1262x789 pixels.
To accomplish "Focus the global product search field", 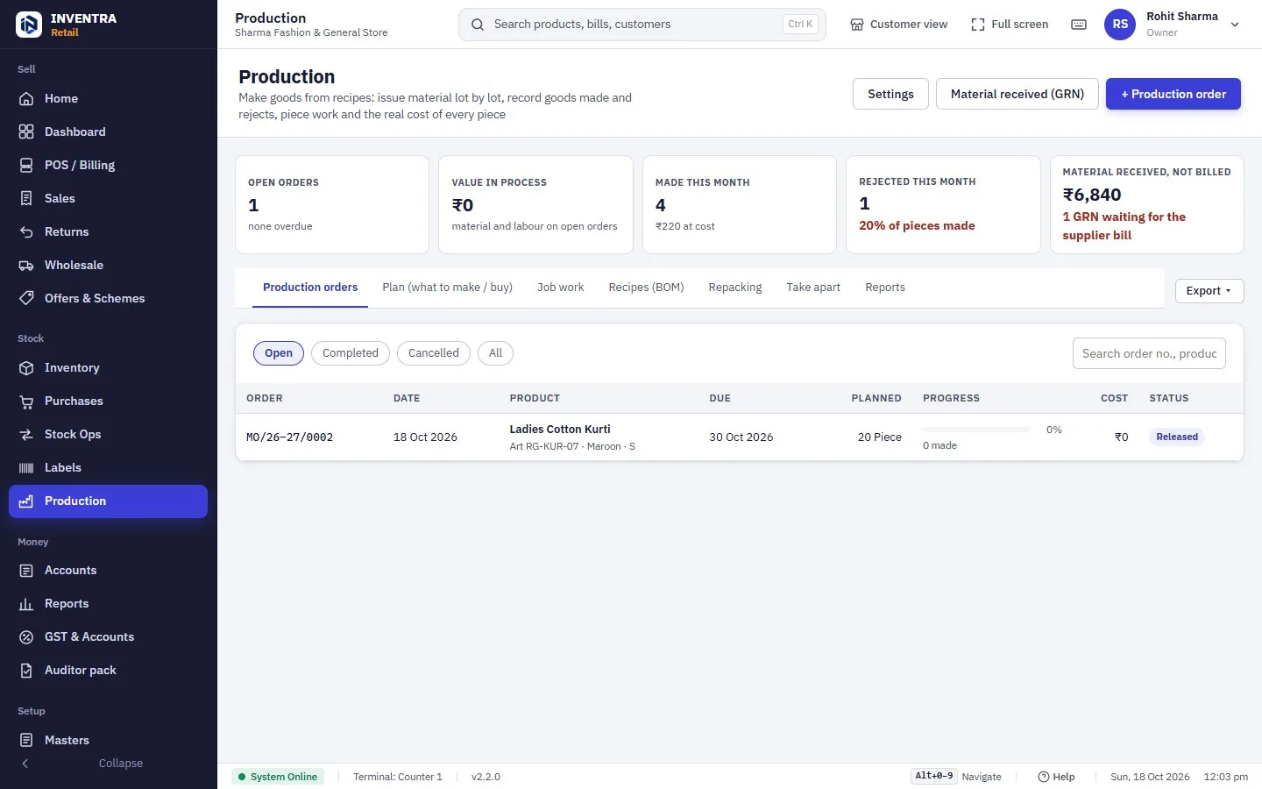I will [x=642, y=25].
